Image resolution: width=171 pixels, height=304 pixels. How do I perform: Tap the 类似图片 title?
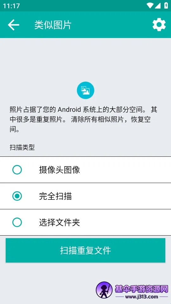click(53, 25)
